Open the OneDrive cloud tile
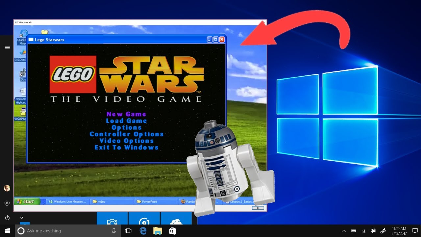 click(x=176, y=219)
